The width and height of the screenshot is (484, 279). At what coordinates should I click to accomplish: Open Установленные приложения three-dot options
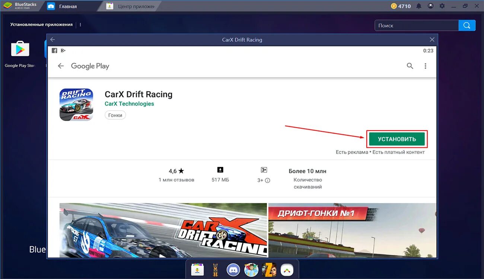click(x=80, y=25)
